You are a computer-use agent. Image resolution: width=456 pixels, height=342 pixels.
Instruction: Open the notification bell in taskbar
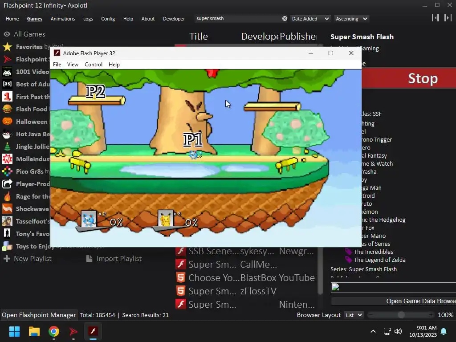tap(444, 331)
